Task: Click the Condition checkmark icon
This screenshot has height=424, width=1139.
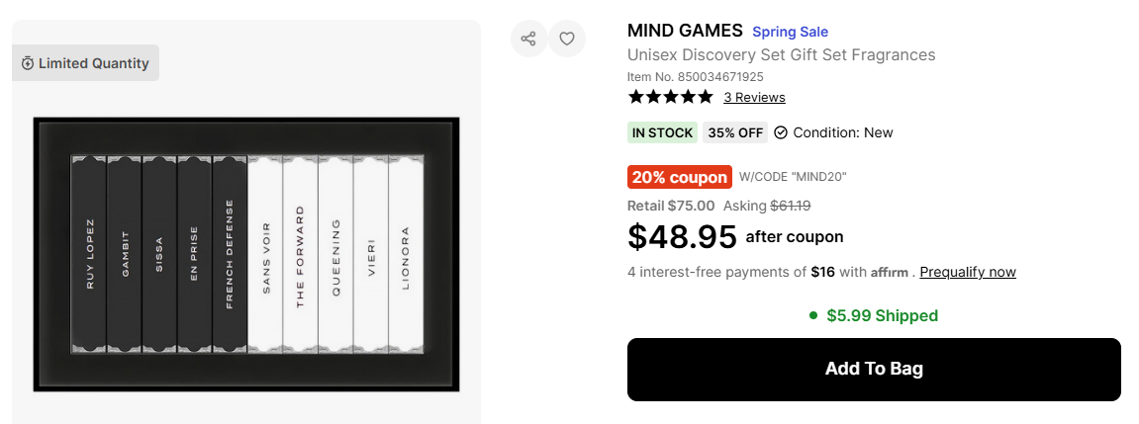Action: pos(781,132)
